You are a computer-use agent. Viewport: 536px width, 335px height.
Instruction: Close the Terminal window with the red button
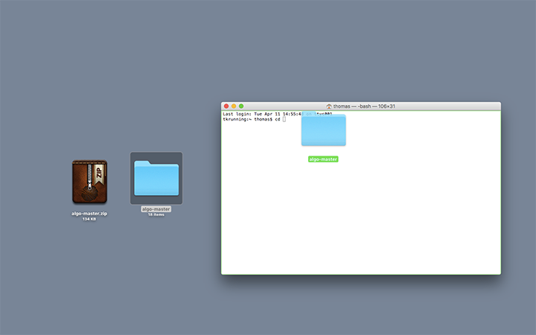point(226,106)
